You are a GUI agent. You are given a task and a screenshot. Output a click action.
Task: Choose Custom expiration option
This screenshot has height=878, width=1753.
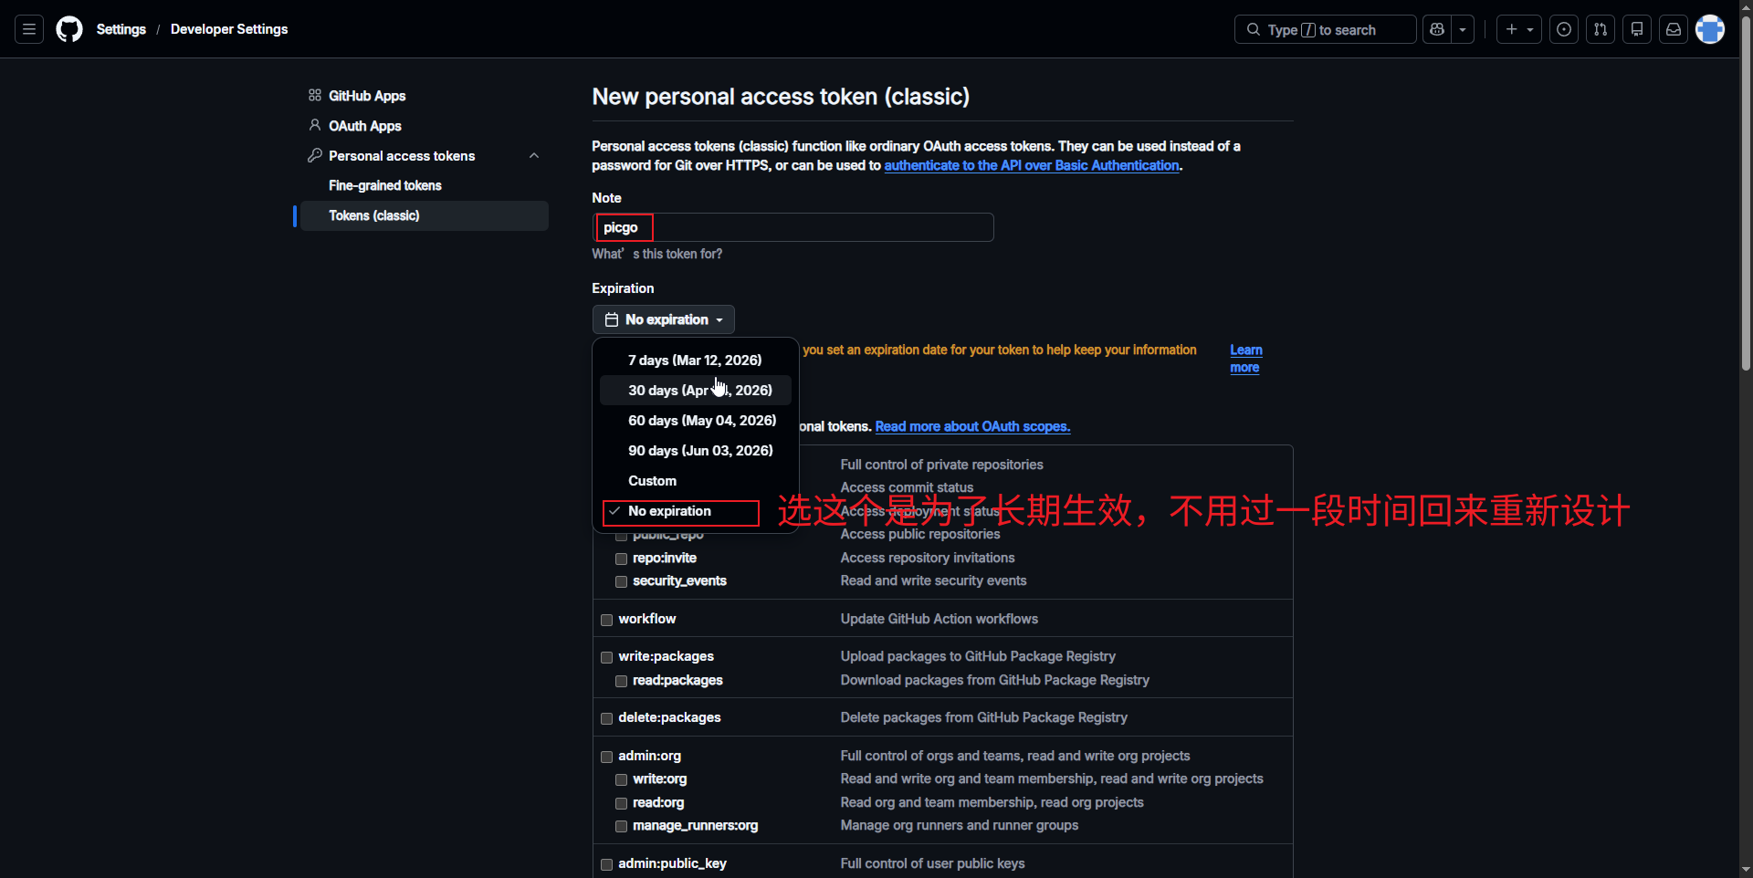696,481
